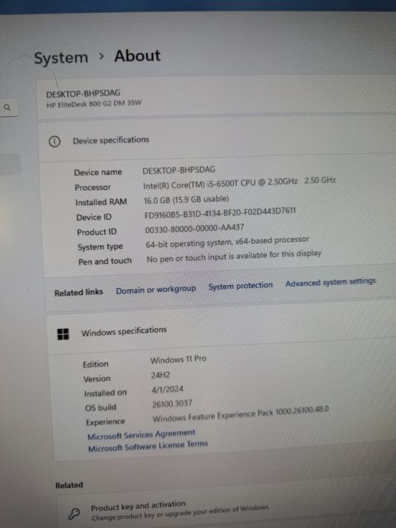Click the Processor label
396x528 pixels.
pyautogui.click(x=93, y=187)
